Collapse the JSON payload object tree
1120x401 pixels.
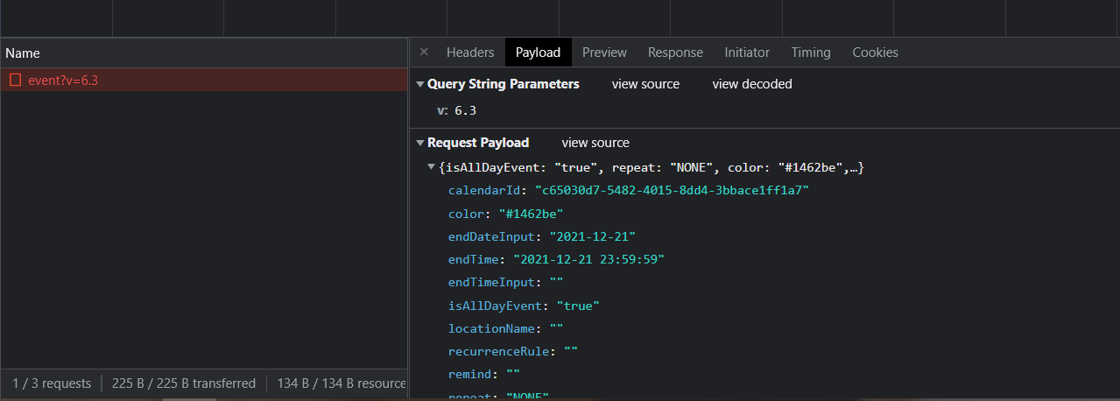coord(431,167)
